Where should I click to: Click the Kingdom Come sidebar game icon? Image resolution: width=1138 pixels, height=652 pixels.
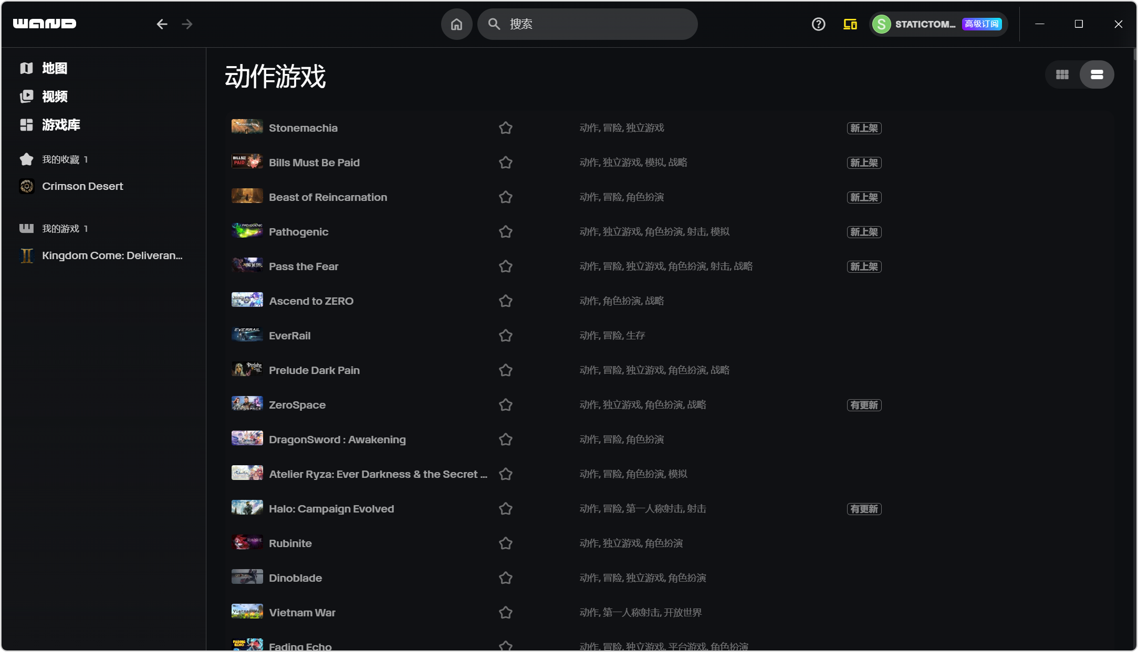(27, 255)
